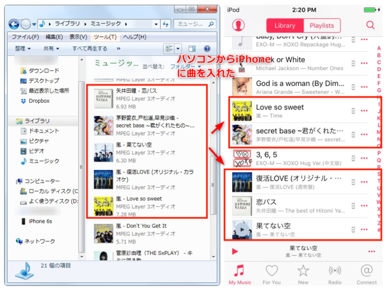Open now playing more options dots

pos(372,251)
